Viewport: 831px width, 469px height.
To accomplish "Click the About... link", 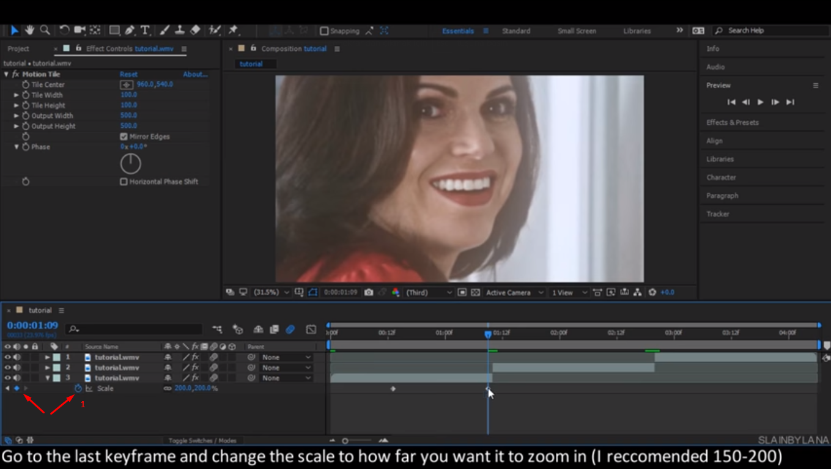I will click(195, 75).
